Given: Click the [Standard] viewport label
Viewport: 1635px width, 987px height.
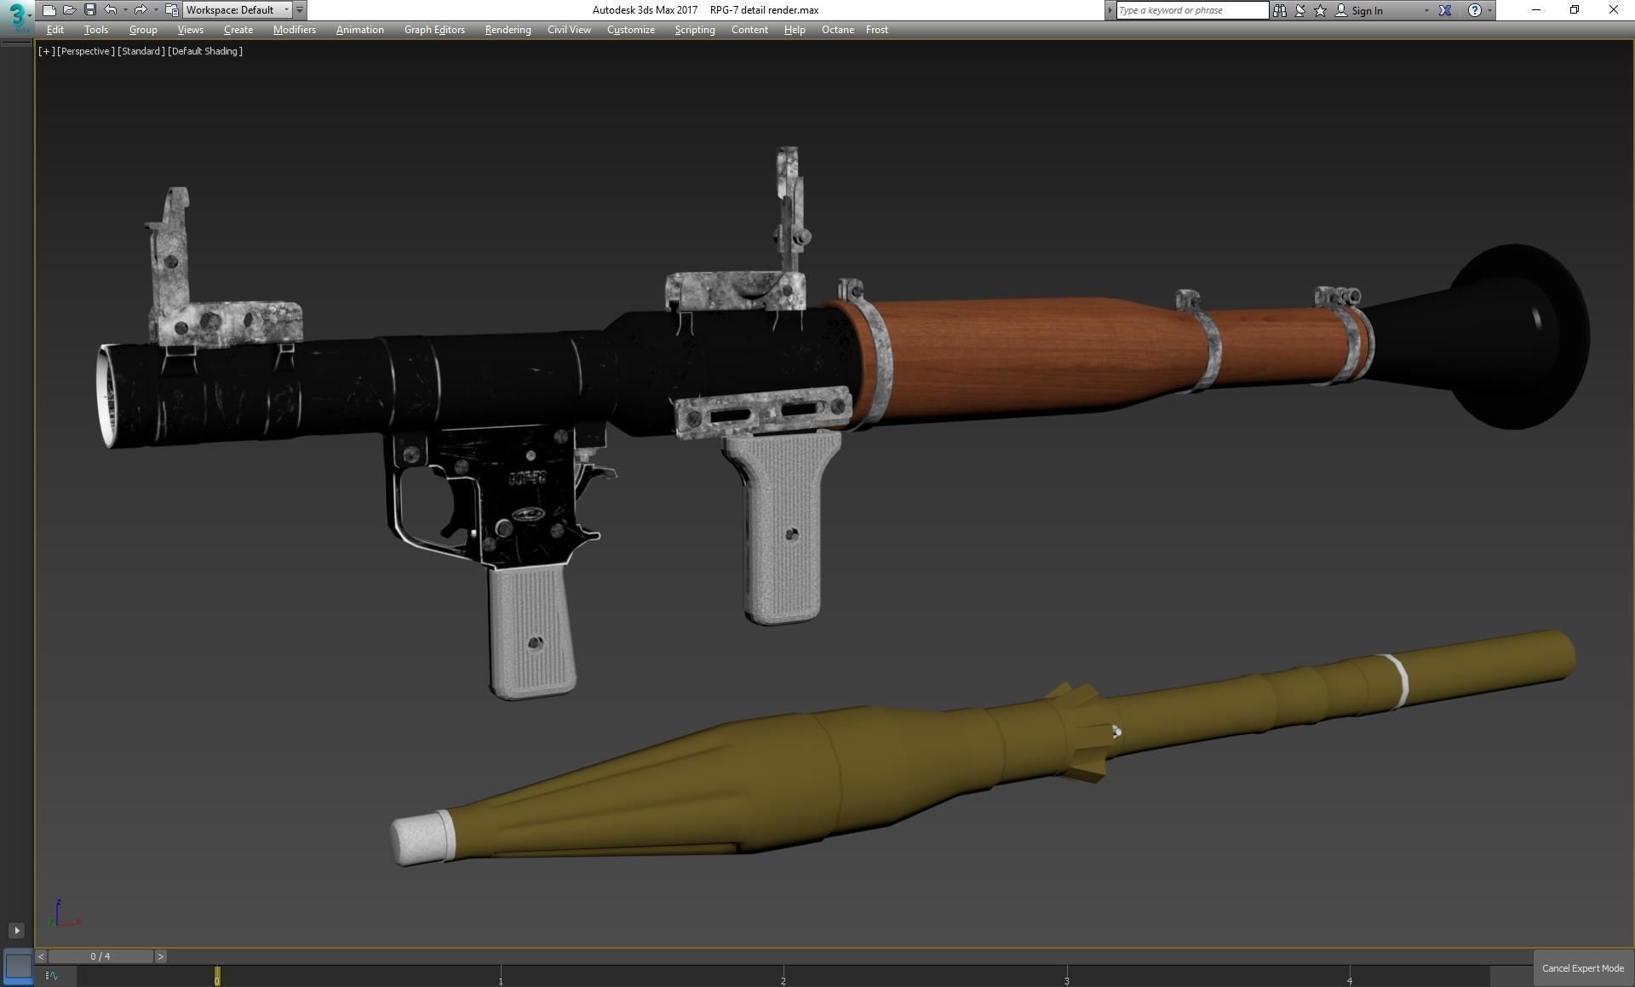Looking at the screenshot, I should tap(141, 51).
